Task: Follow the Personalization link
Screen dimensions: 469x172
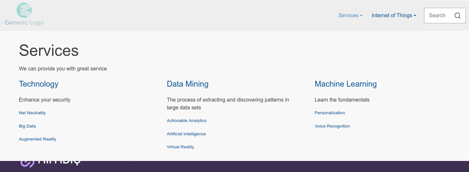Action: [x=330, y=113]
